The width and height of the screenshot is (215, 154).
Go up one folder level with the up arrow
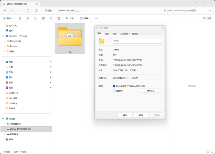point(20,10)
